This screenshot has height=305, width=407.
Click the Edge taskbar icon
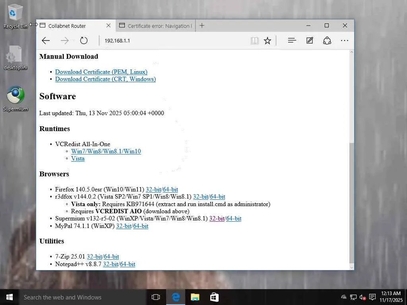[x=176, y=297]
